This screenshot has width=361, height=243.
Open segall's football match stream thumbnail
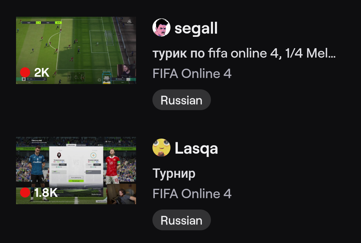coord(76,50)
